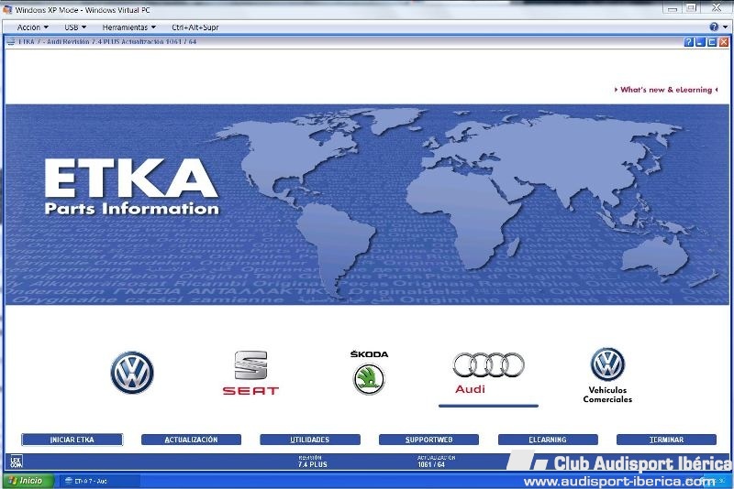
Task: Open the ETKA window help question icon
Action: (x=689, y=42)
